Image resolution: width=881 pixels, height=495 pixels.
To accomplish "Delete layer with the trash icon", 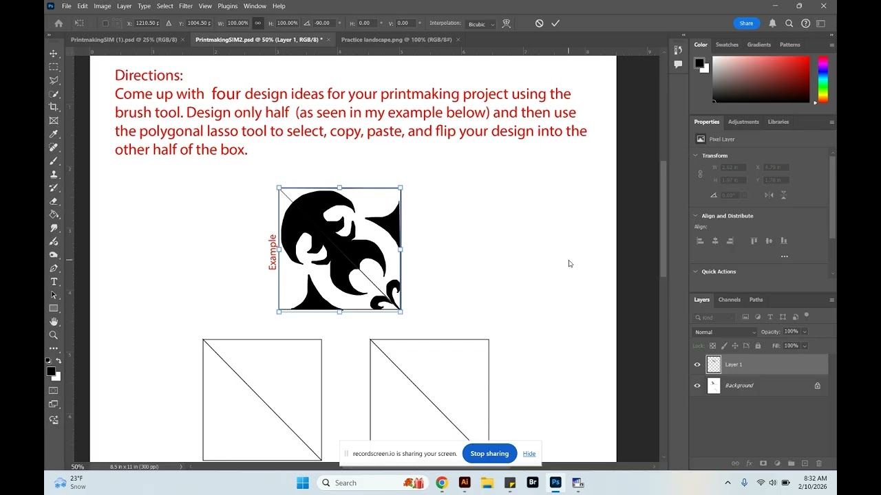I will [x=818, y=463].
